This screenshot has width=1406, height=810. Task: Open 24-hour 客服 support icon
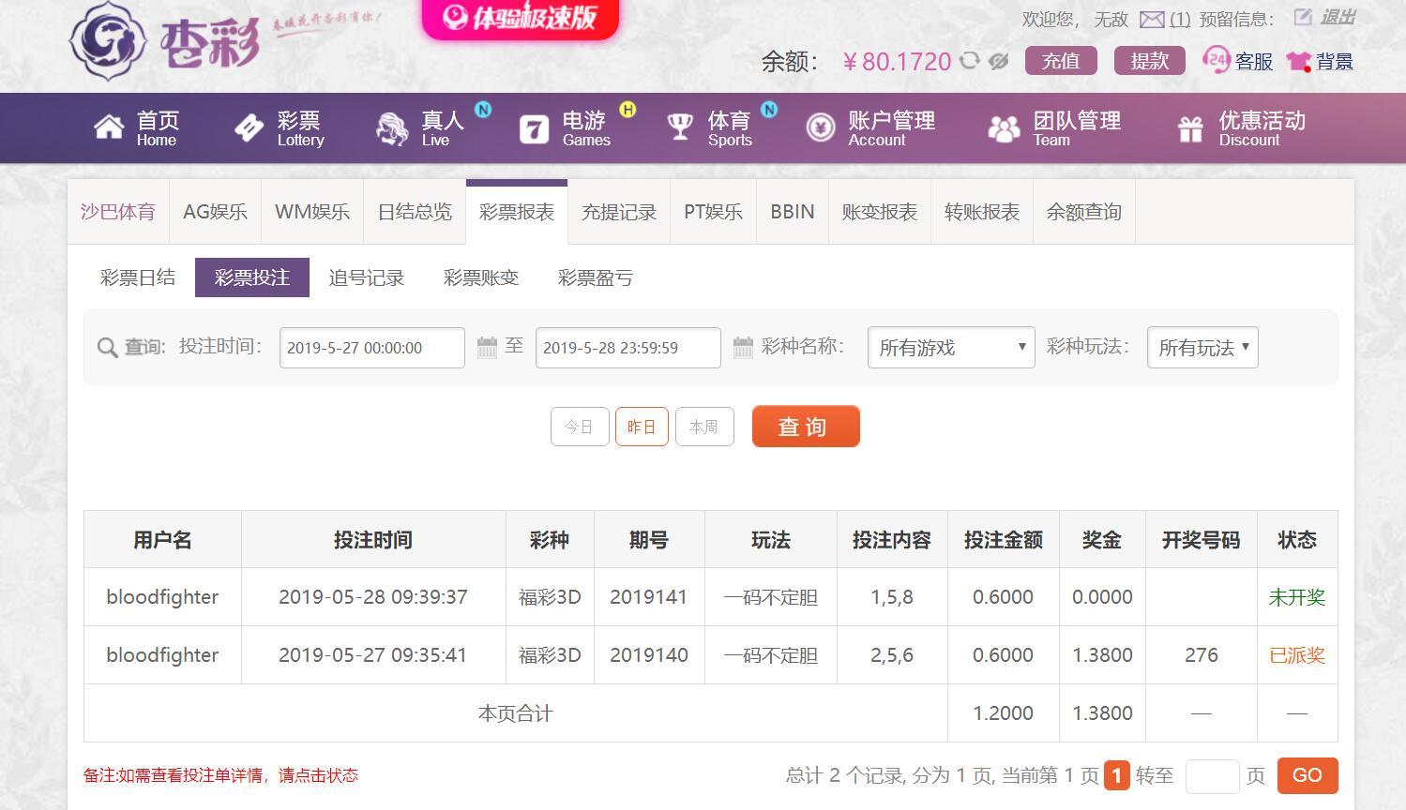click(x=1216, y=61)
